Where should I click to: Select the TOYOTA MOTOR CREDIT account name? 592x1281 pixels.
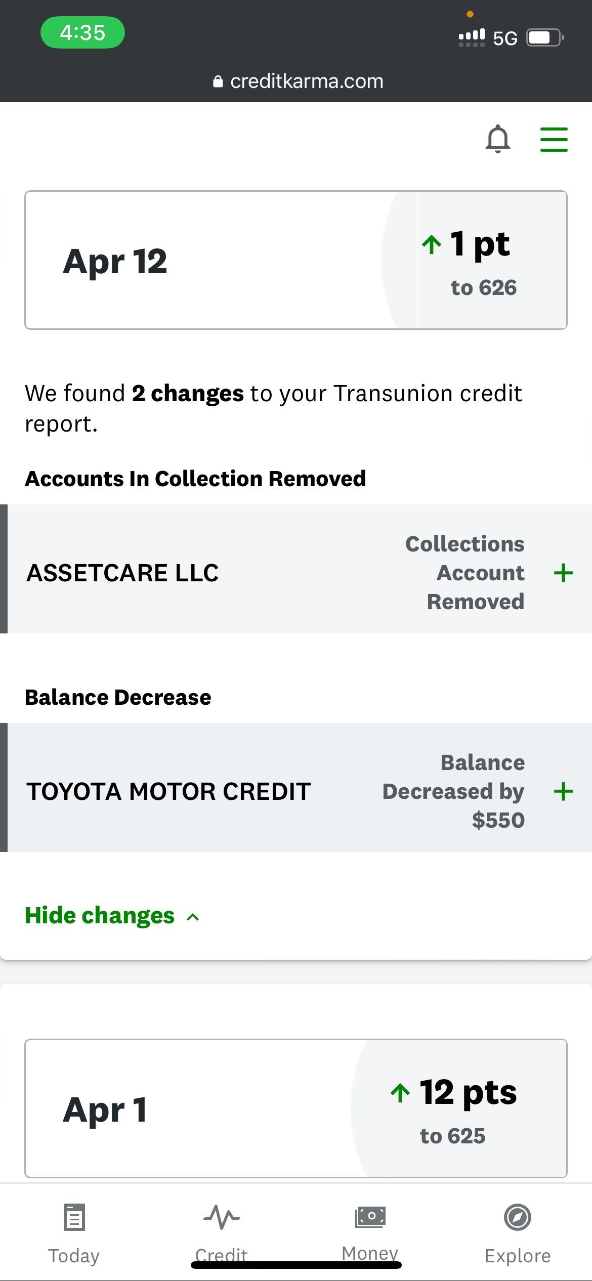[x=168, y=791]
